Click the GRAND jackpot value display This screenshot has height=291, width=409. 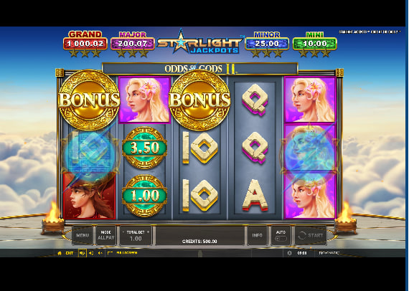point(85,44)
